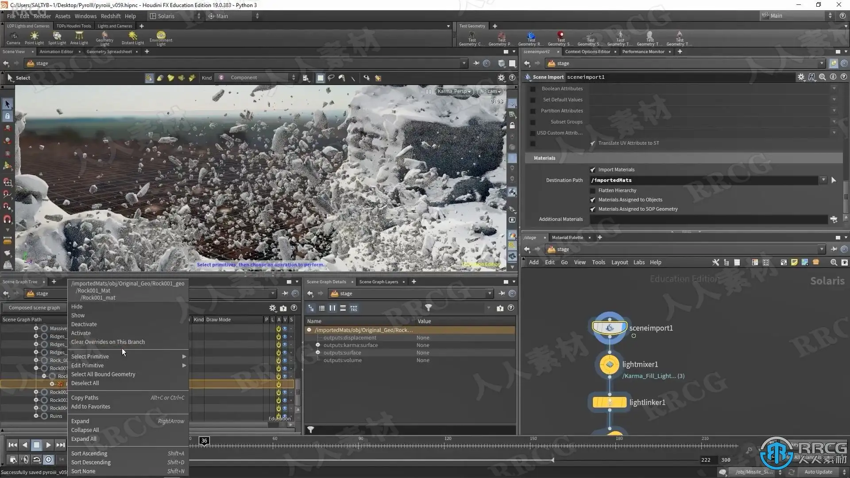Screen dimensions: 850x478
Task: Click the Destination Path input field
Action: point(704,181)
